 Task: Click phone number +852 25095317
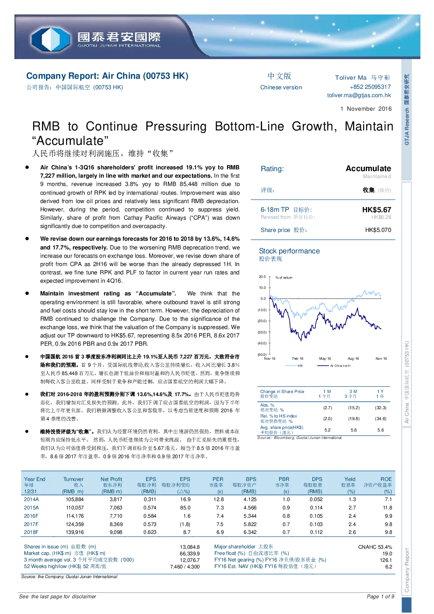pyautogui.click(x=370, y=87)
